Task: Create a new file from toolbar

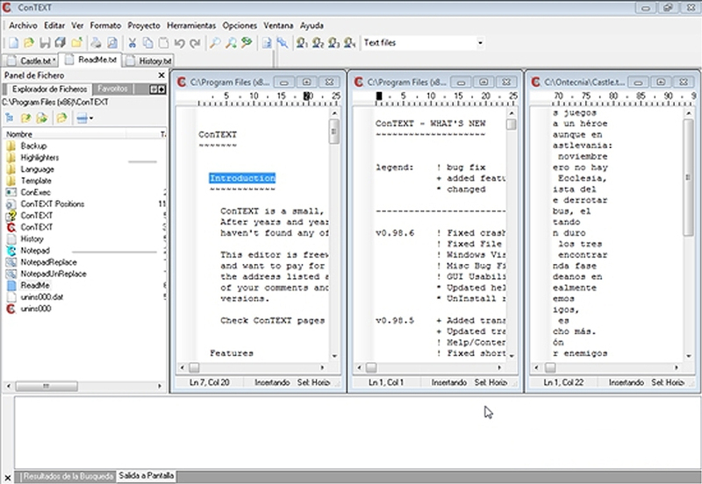Action: pos(14,43)
